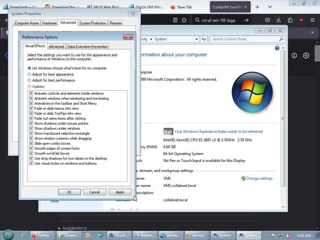Bookmark this page with star icon

pos(184,20)
